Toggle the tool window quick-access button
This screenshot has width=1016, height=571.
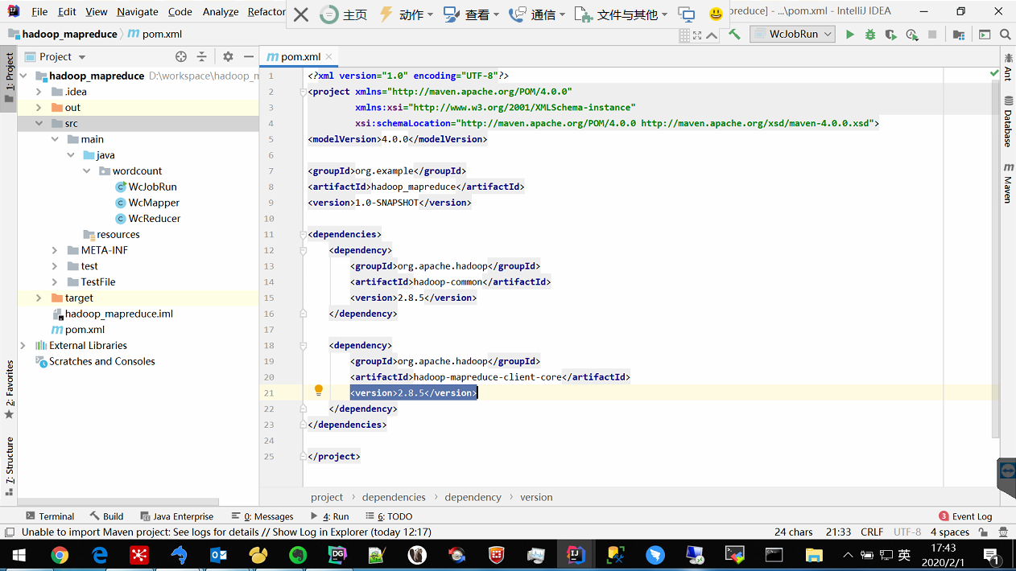click(x=9, y=532)
